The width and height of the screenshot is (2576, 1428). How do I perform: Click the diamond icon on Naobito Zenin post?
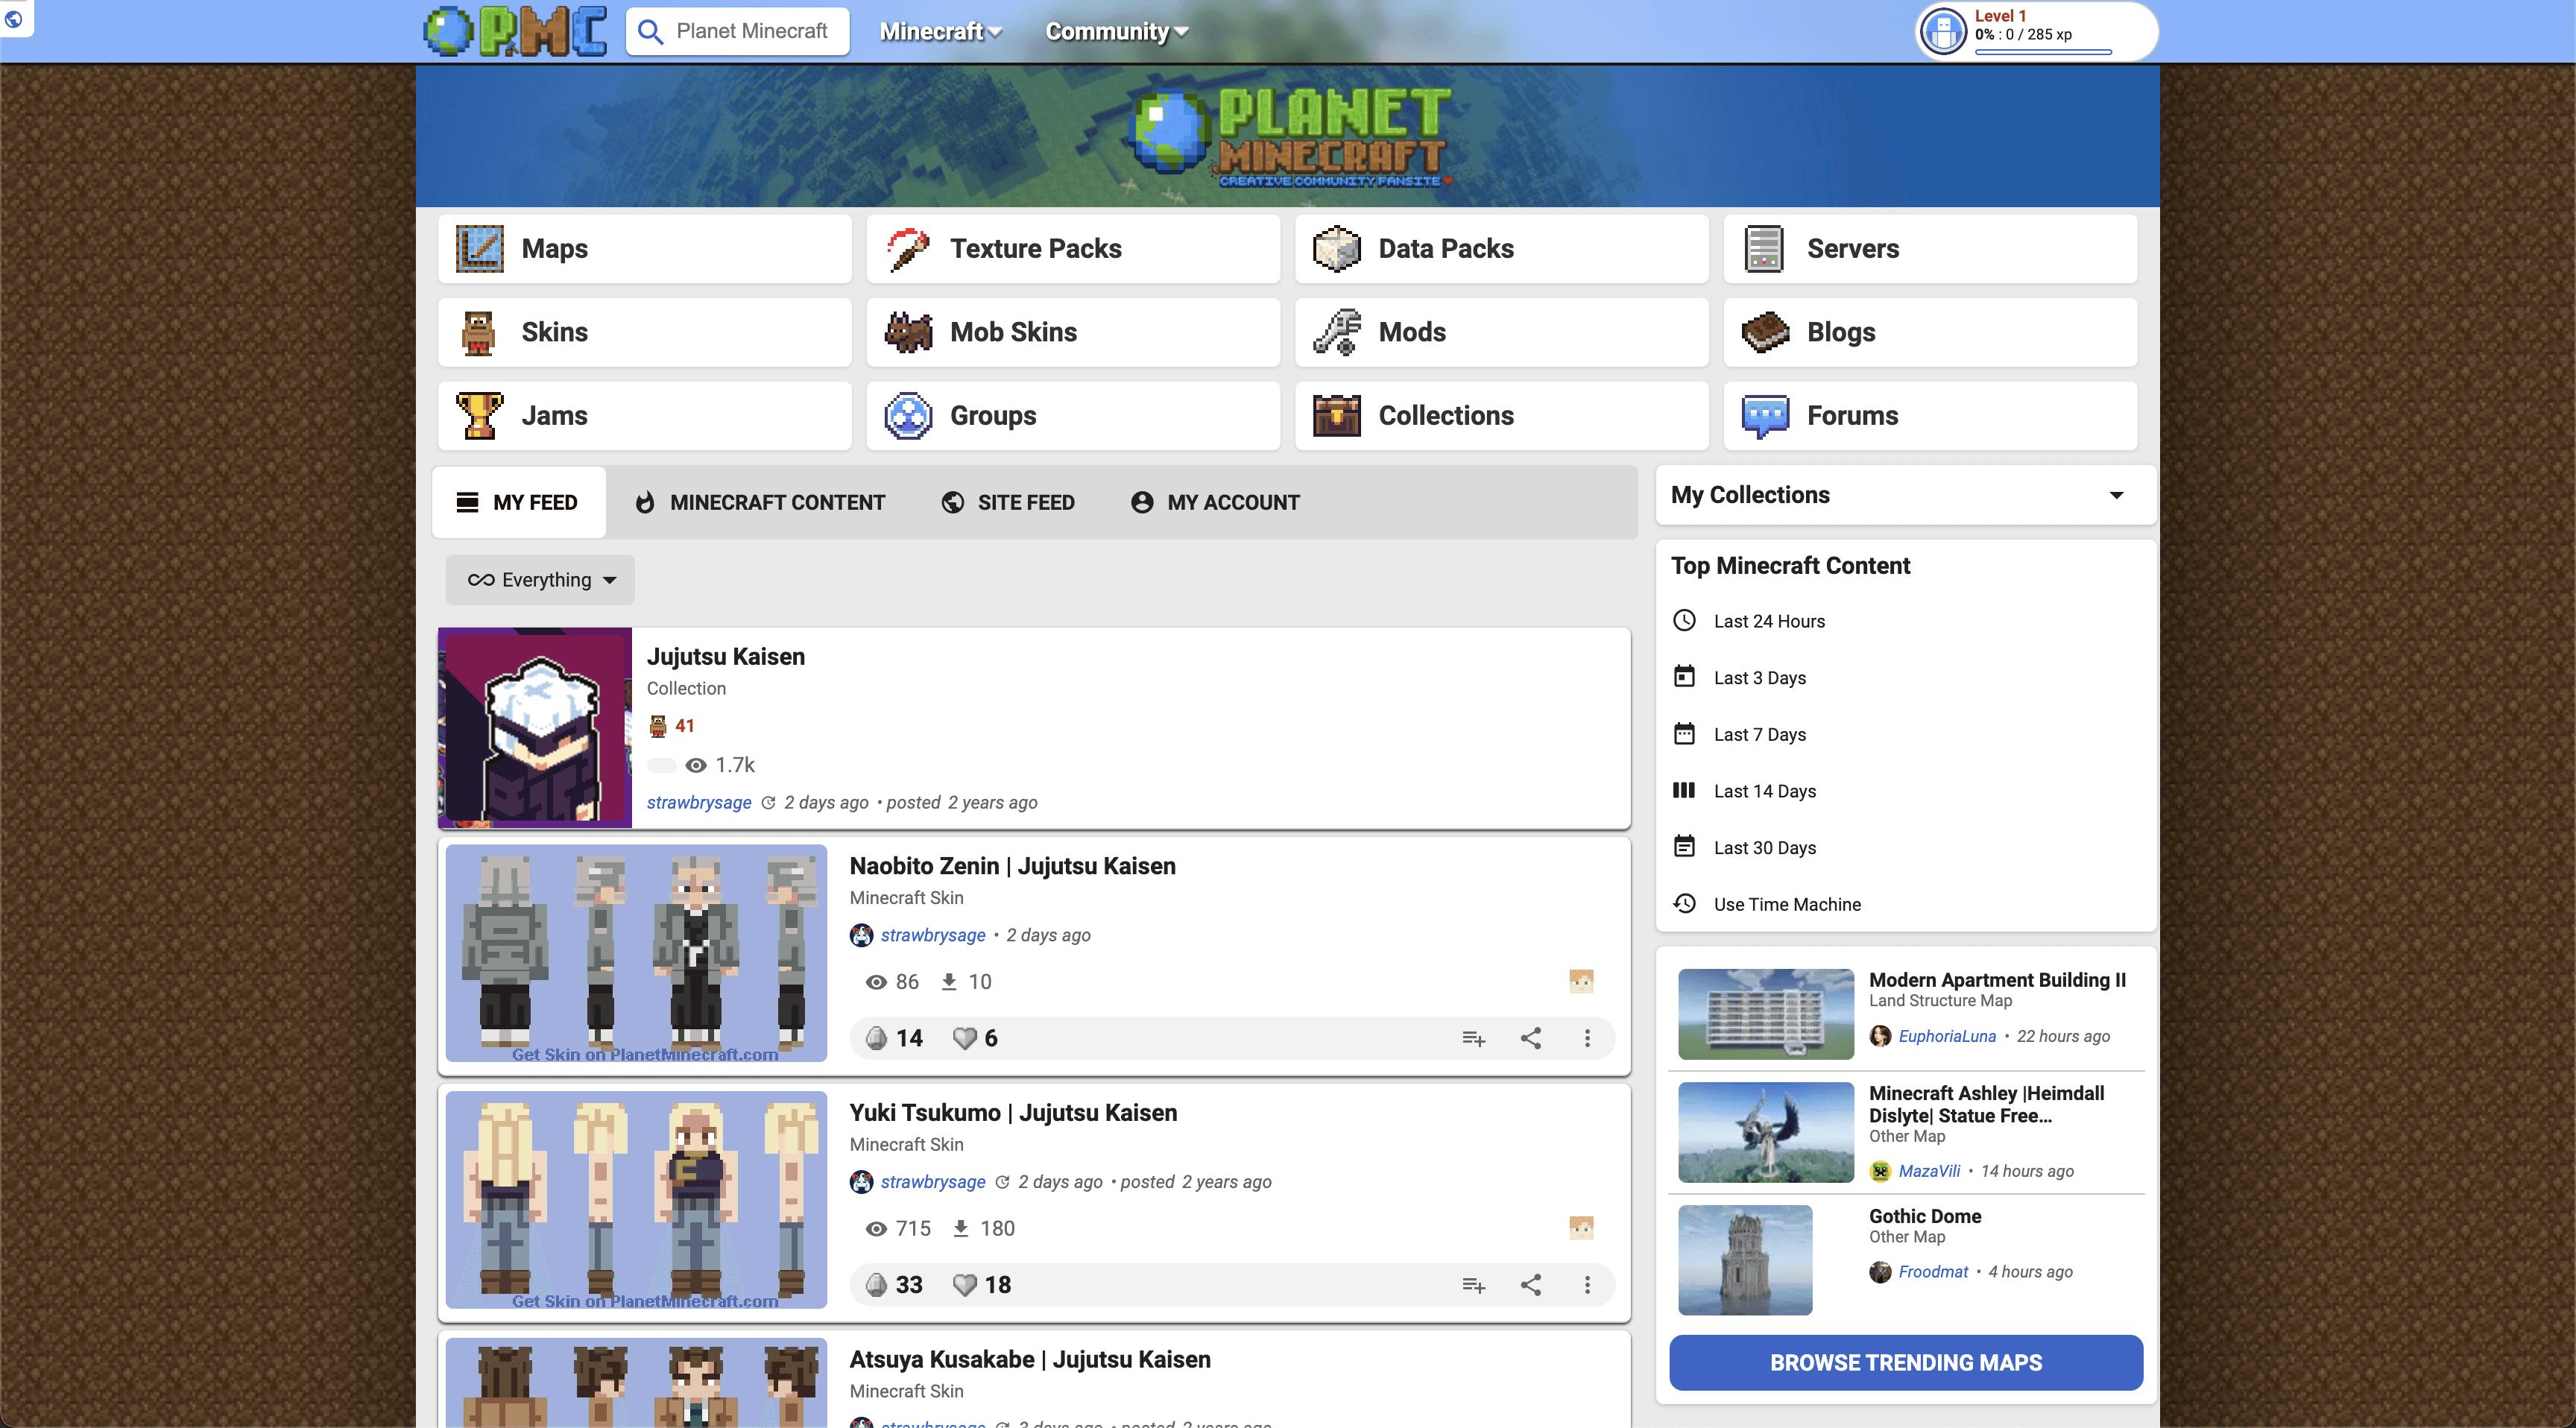tap(877, 1038)
